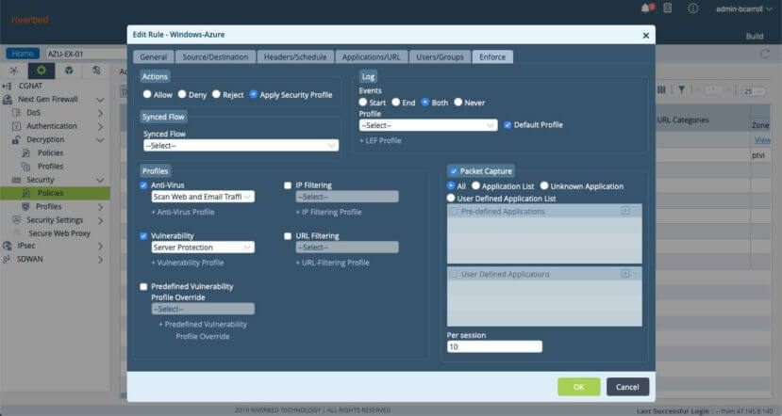Image resolution: width=782 pixels, height=416 pixels.
Task: Select the Deny action radio button
Action: tap(182, 94)
